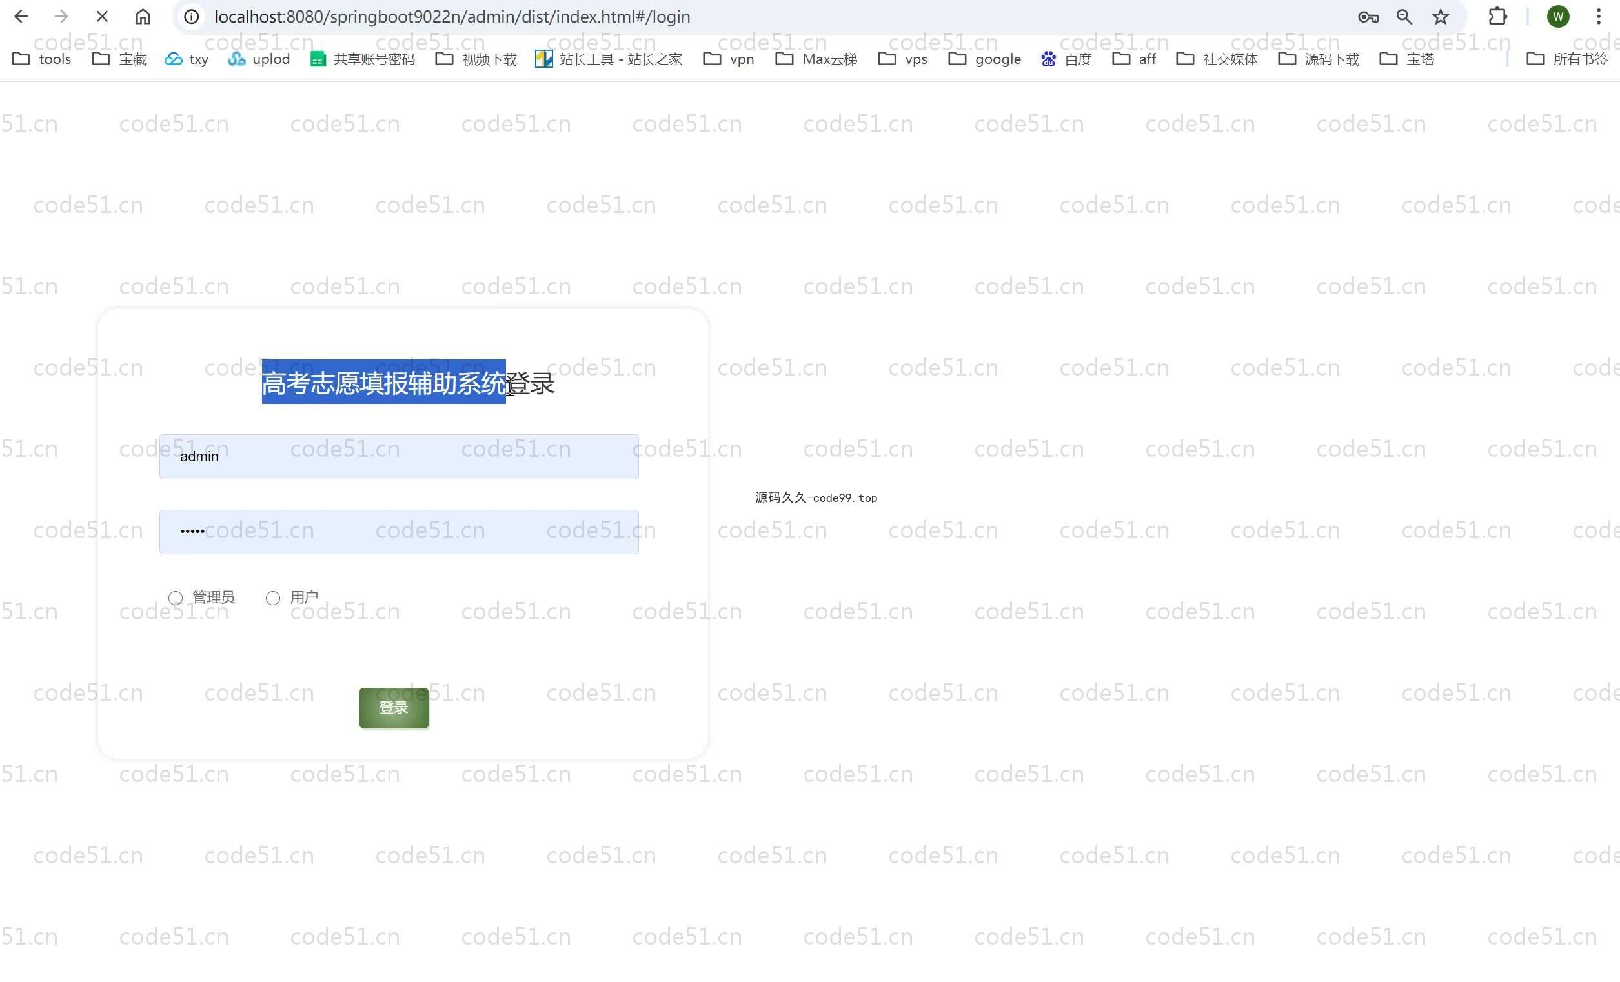Click the username field containing admin
The width and height of the screenshot is (1620, 982).
[x=398, y=457]
